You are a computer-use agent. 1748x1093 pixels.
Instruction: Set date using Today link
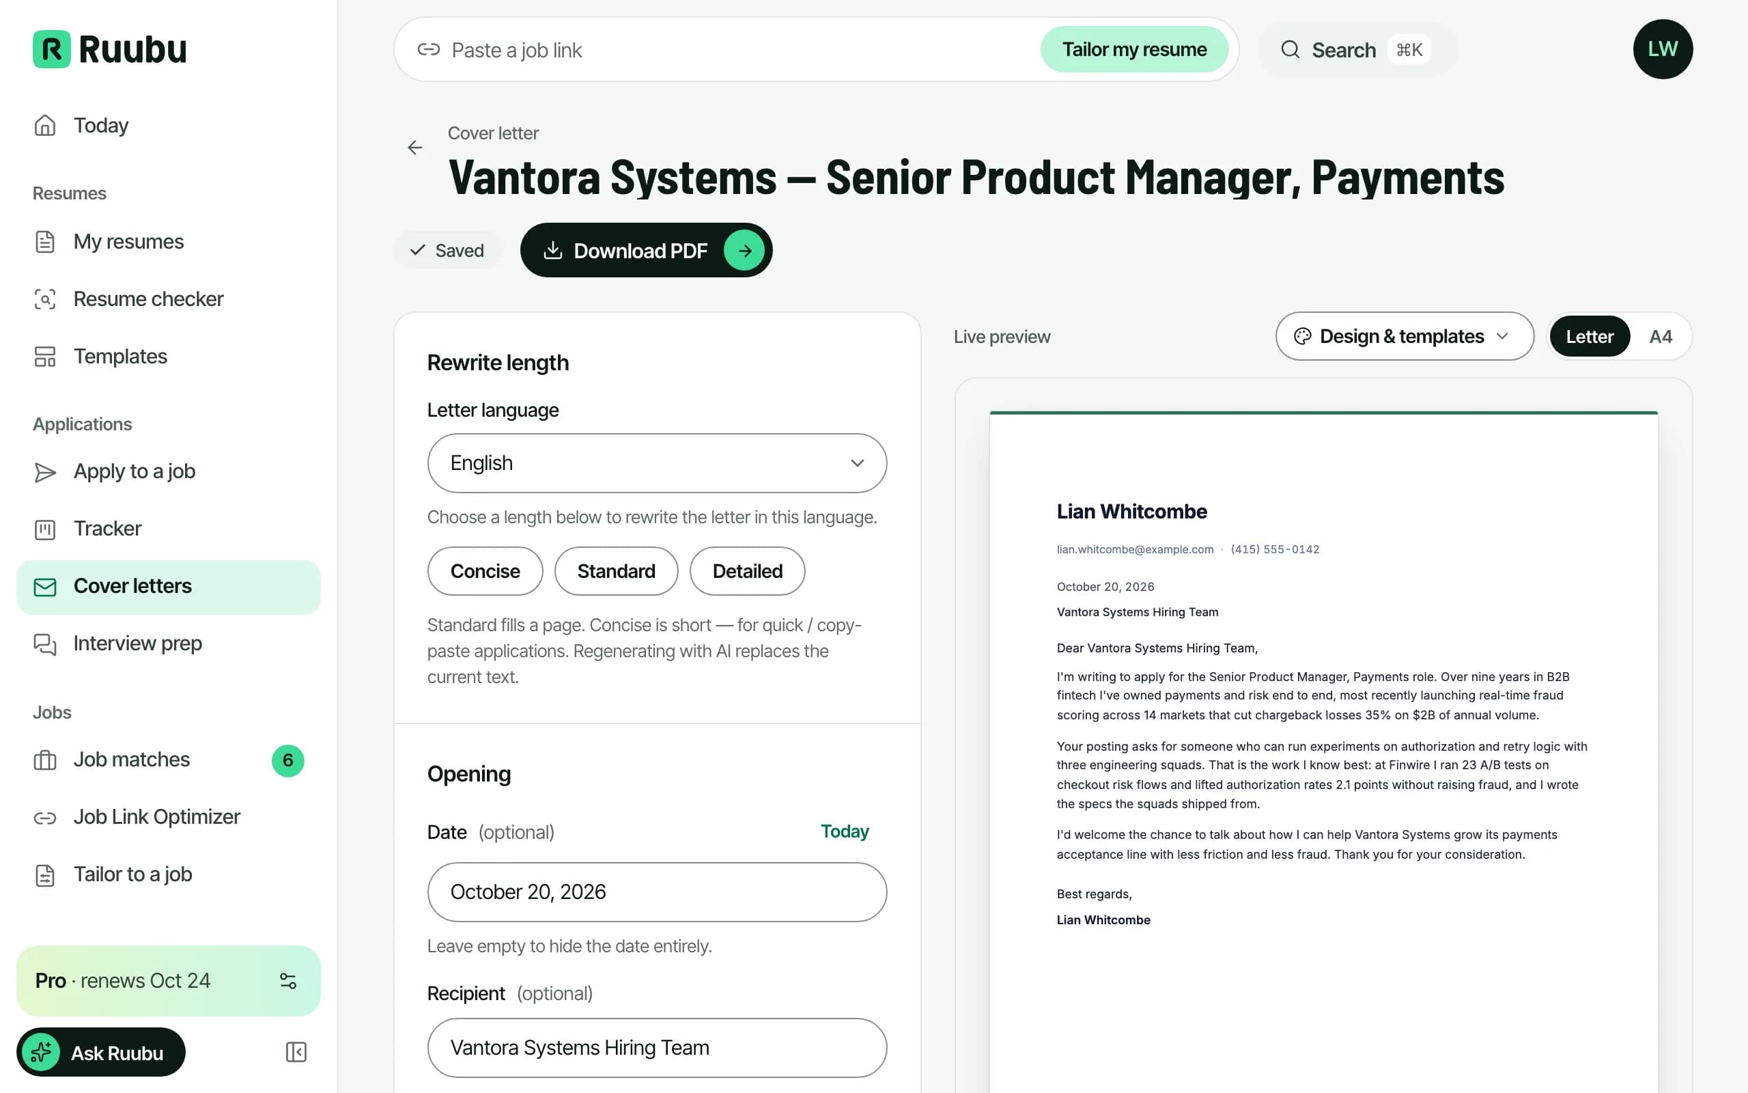(845, 831)
